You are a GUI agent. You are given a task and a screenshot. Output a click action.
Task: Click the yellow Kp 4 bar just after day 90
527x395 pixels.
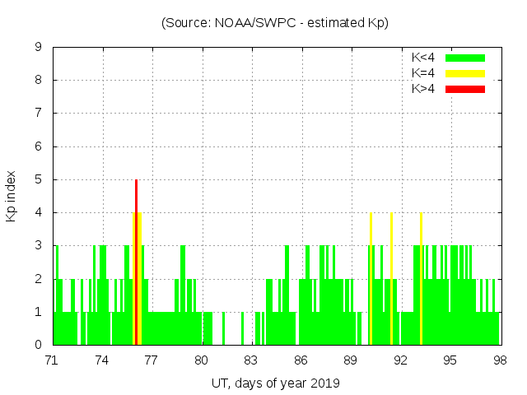(371, 278)
